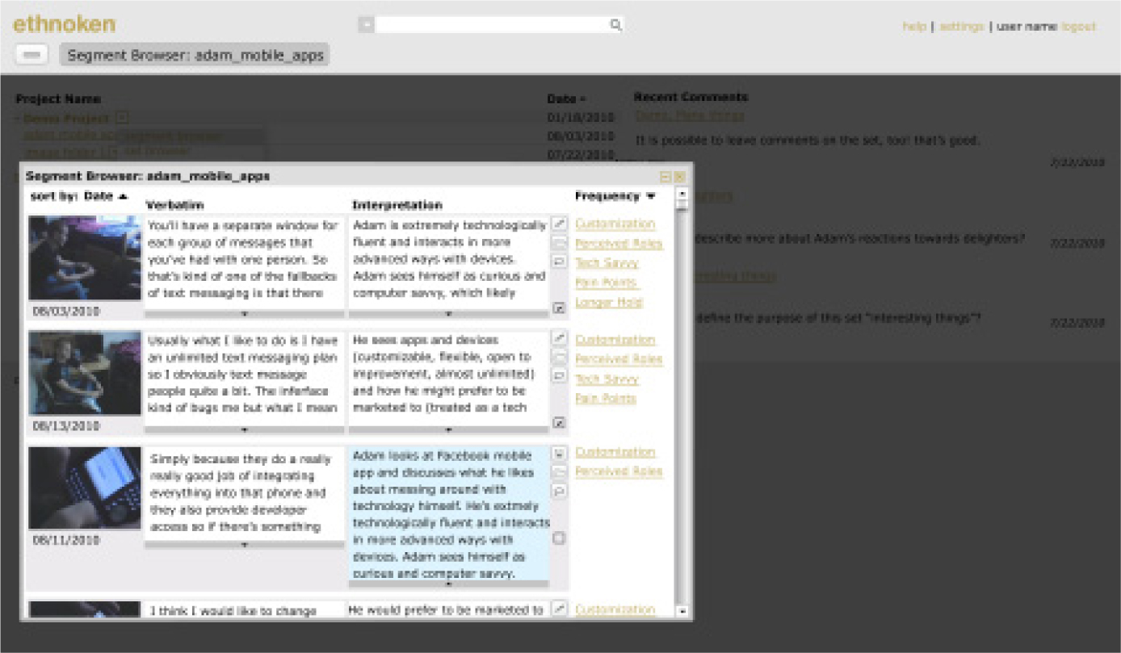Tick the empty checkbox beside the 08/11/2010 interpretation
The image size is (1121, 653).
(559, 538)
